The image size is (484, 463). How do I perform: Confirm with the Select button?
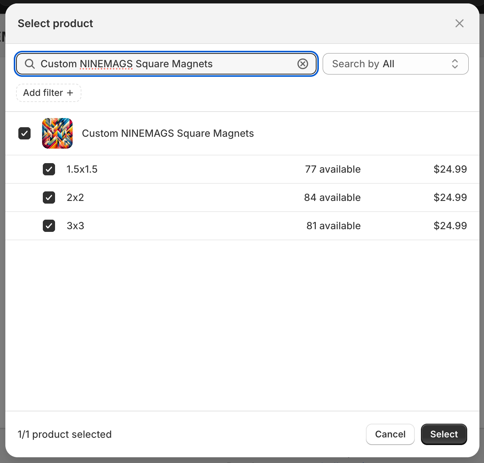(x=443, y=434)
